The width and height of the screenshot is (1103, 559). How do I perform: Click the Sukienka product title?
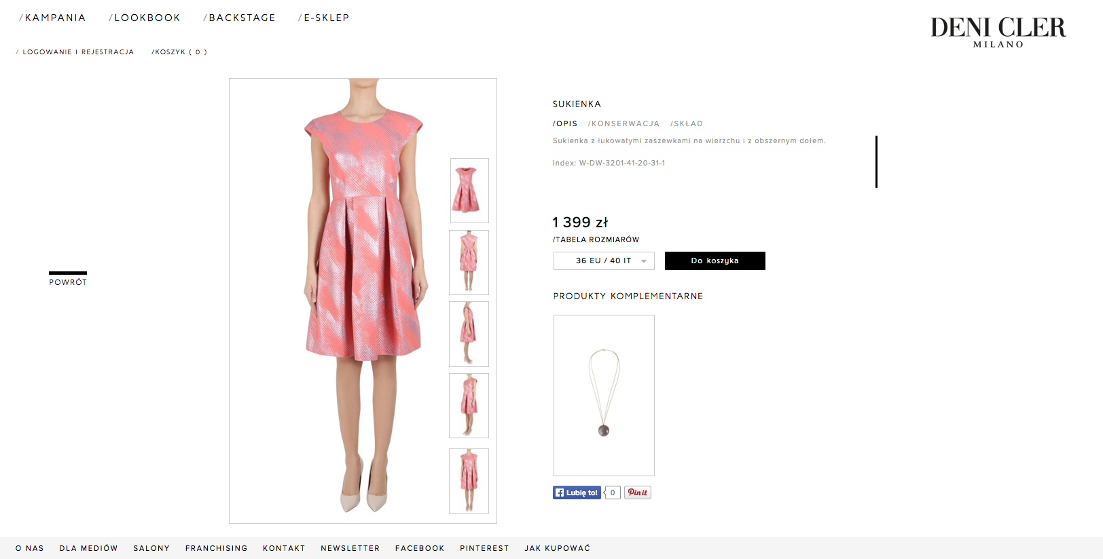point(577,104)
